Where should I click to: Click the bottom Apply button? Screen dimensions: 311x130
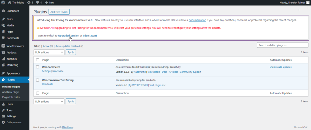point(71,101)
